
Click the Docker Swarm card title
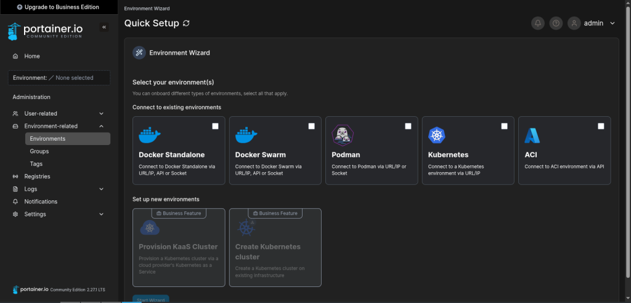(261, 155)
